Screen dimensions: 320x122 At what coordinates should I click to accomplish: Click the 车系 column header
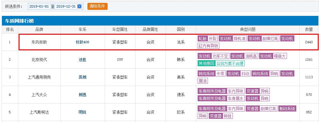[x=82, y=29]
